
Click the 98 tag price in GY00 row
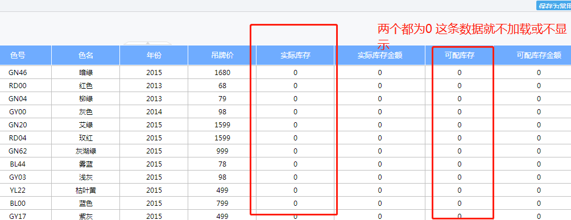tap(222, 112)
